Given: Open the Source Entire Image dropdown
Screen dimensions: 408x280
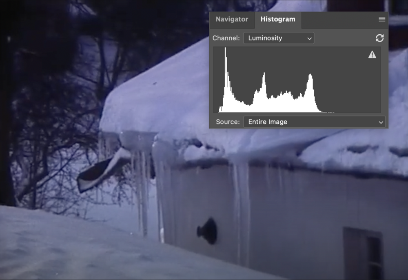Looking at the screenshot, I should [314, 122].
